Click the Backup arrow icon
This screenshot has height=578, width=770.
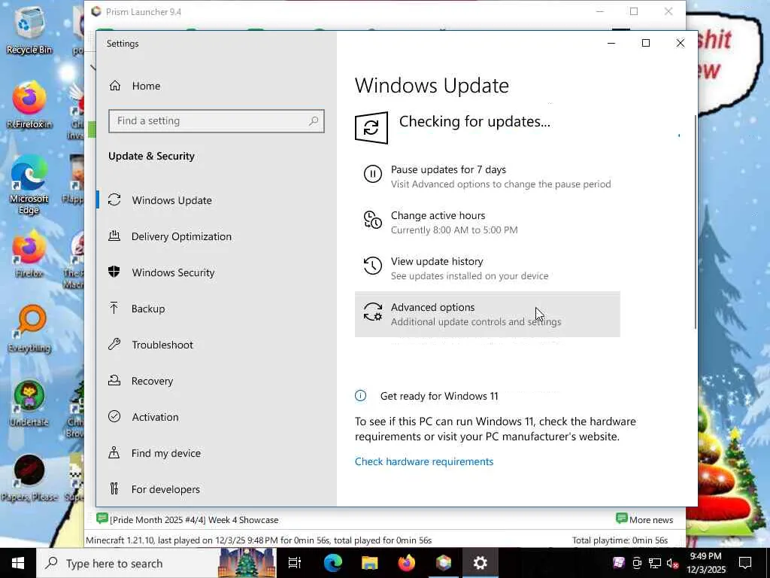pyautogui.click(x=114, y=308)
